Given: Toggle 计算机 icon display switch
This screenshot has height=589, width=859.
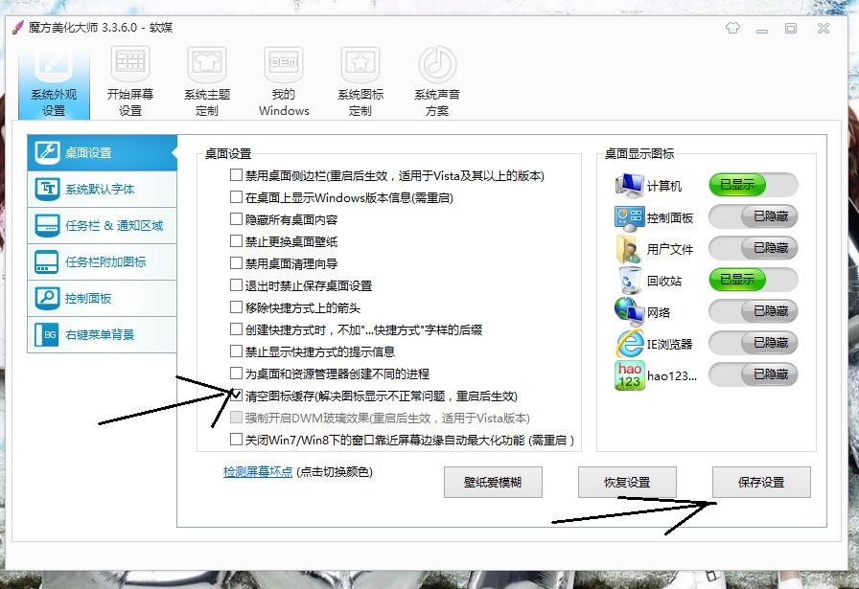Looking at the screenshot, I should (x=753, y=185).
